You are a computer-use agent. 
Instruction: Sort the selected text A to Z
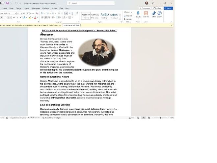[73, 13]
